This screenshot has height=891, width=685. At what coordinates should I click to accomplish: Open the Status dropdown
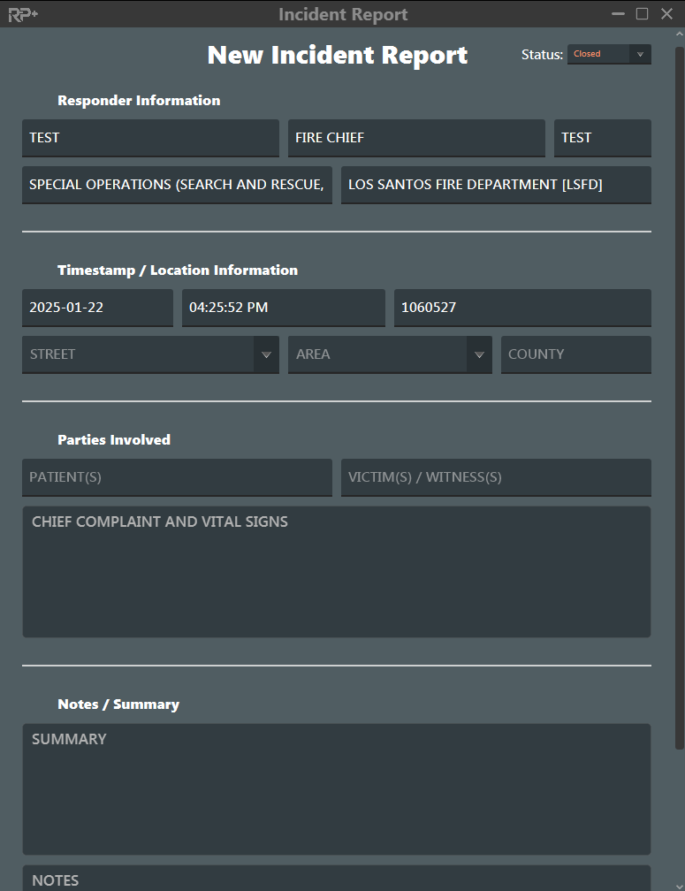pyautogui.click(x=609, y=54)
